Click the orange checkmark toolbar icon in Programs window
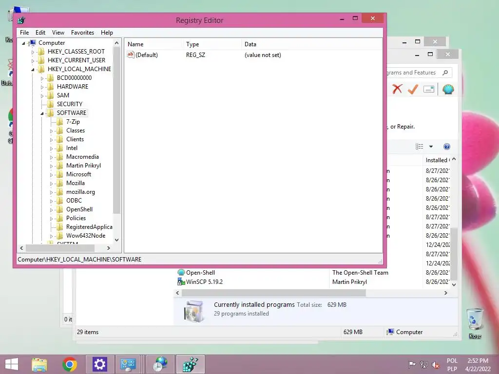Screen dimensions: 499x374 point(413,89)
